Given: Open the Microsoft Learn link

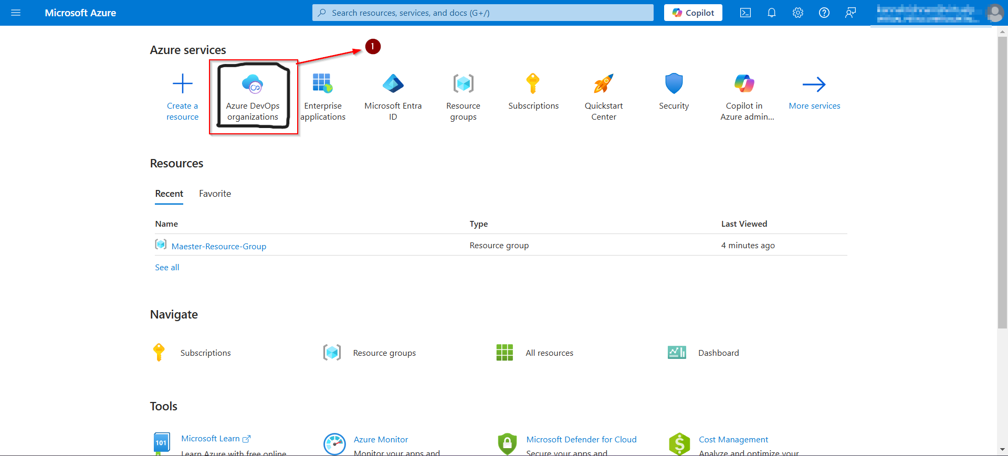Looking at the screenshot, I should 216,439.
